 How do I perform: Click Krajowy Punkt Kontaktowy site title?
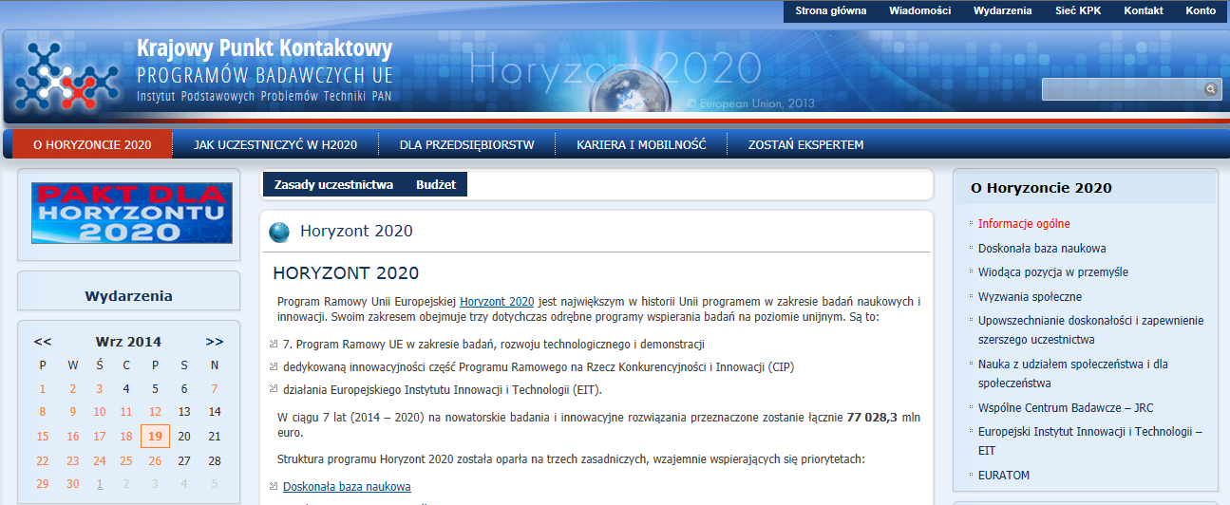tap(264, 48)
